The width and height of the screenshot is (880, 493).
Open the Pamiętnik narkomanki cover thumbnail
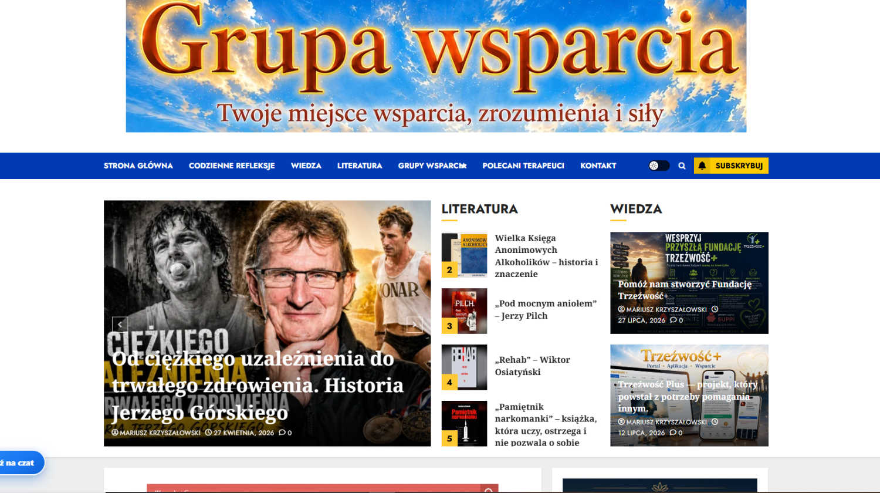[x=464, y=424]
